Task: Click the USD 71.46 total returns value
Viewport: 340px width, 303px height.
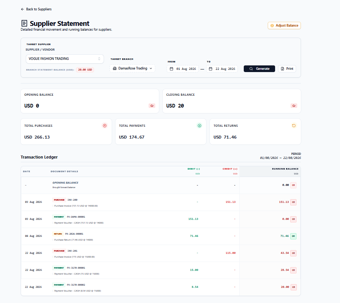Action: point(225,137)
